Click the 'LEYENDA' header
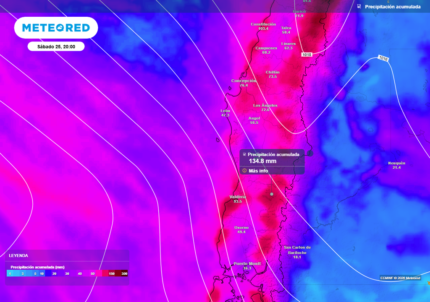This screenshot has height=302, width=430. (18, 255)
